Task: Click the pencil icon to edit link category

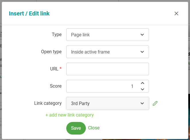Action: (155, 103)
